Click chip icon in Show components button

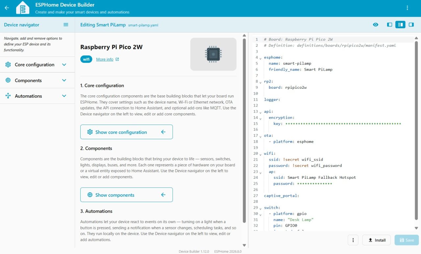tap(90, 195)
